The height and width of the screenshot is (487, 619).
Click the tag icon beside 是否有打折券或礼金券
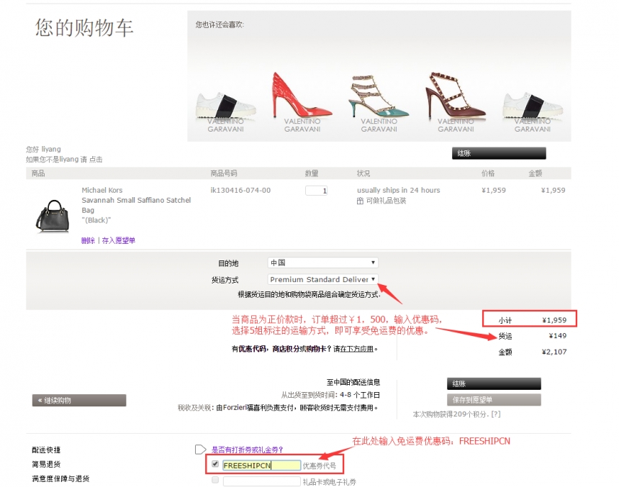pos(201,450)
